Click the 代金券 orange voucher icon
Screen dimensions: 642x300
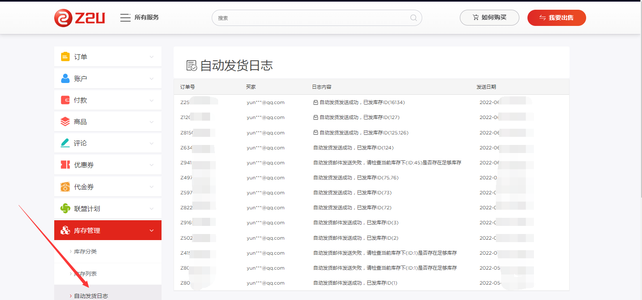point(65,187)
